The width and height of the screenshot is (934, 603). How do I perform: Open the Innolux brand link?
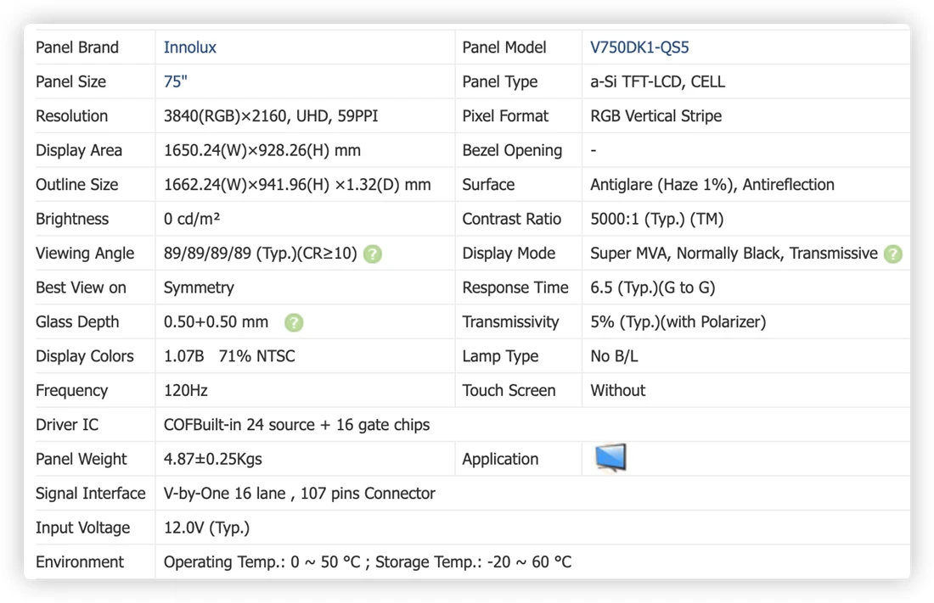point(190,47)
